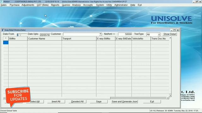Select the highlighted blue first row cell

pyautogui.click(x=6, y=43)
